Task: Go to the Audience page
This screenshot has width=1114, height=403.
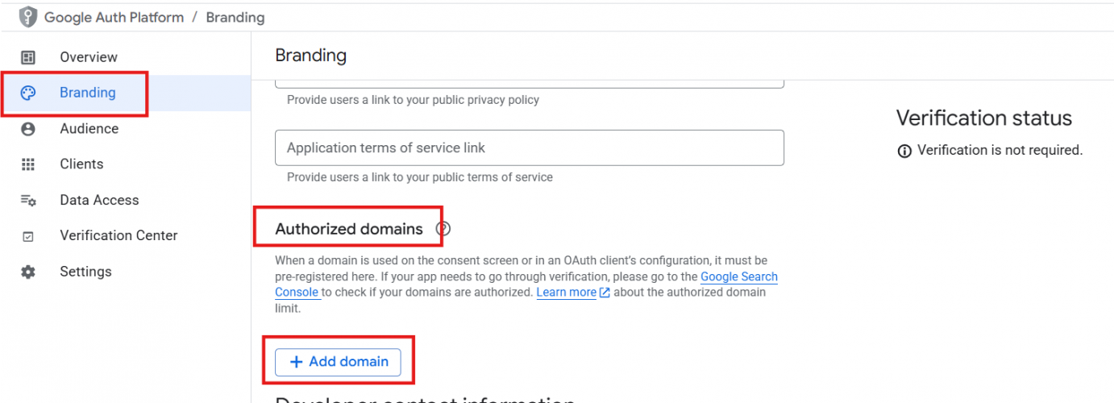Action: (x=89, y=129)
